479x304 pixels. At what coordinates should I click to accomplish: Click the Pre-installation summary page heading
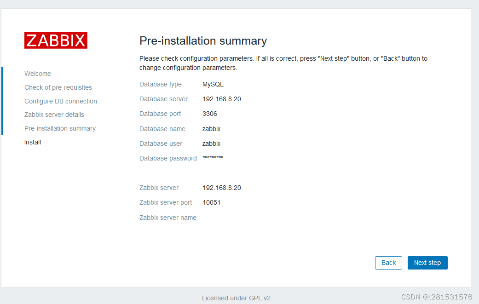pos(203,41)
